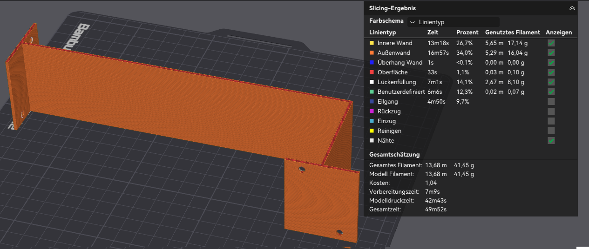
Task: Select the Rückzug row label
Action: click(x=389, y=111)
